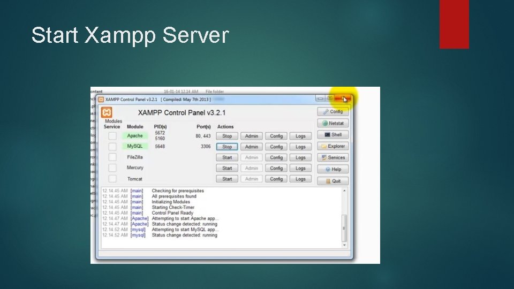Open Help in XAMPP panel
Image resolution: width=514 pixels, height=289 pixels.
[332, 169]
